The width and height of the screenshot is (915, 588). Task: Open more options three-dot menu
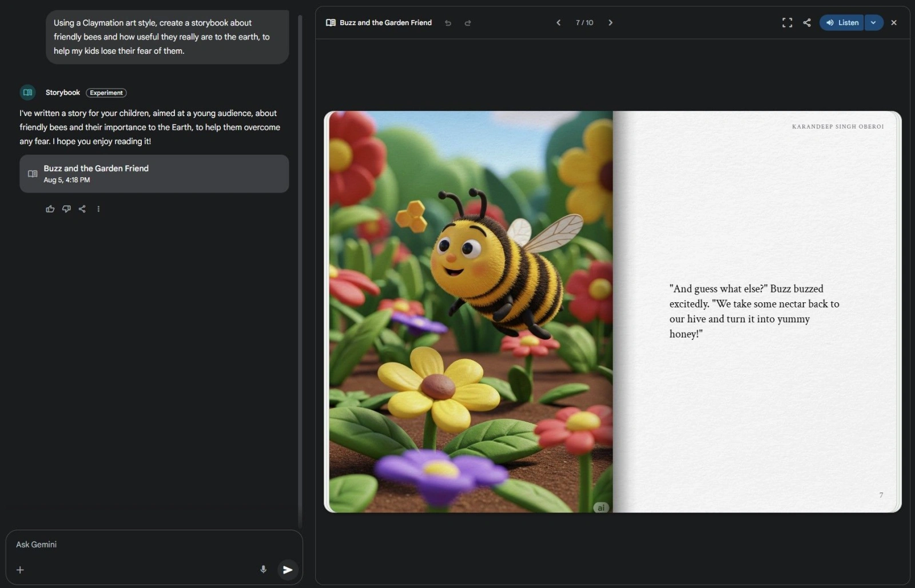(x=98, y=209)
